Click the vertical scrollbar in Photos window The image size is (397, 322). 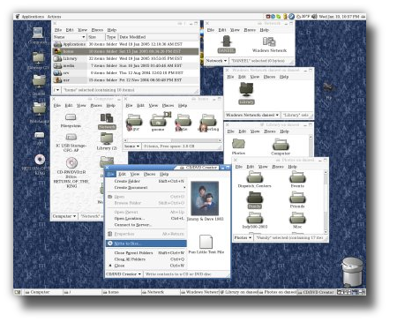pyautogui.click(x=326, y=202)
